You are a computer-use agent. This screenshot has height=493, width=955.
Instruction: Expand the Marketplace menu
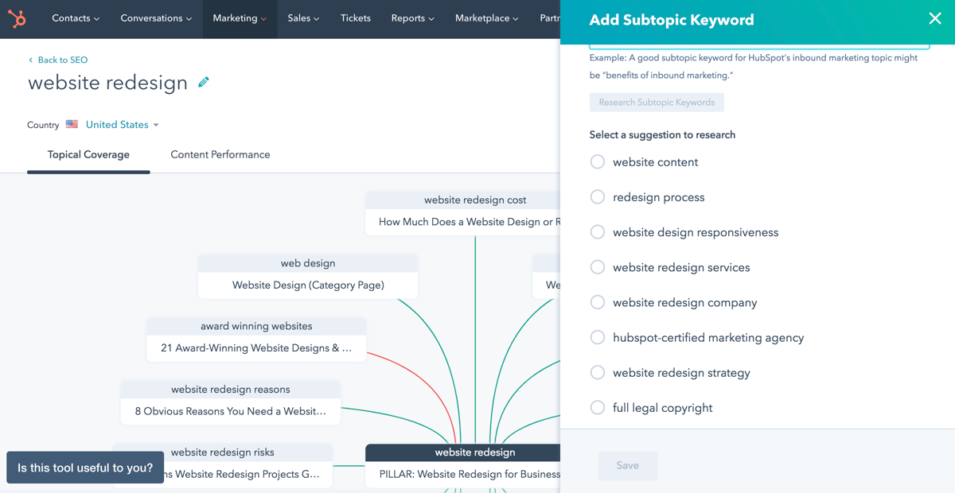pyautogui.click(x=486, y=18)
